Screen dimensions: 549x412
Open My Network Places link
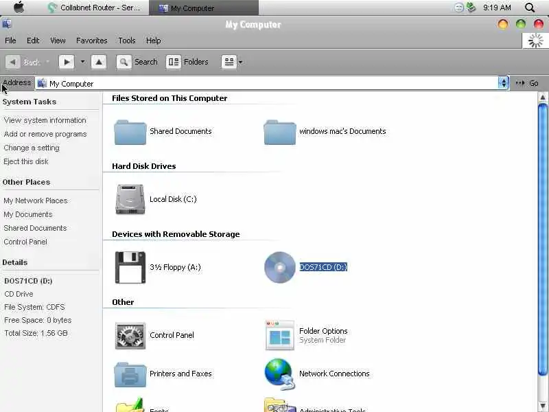(x=36, y=201)
